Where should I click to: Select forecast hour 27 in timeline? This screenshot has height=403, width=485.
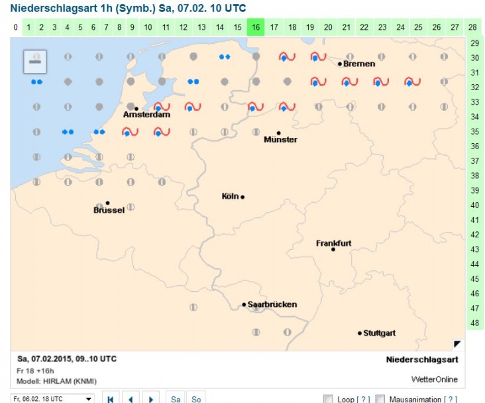click(455, 27)
